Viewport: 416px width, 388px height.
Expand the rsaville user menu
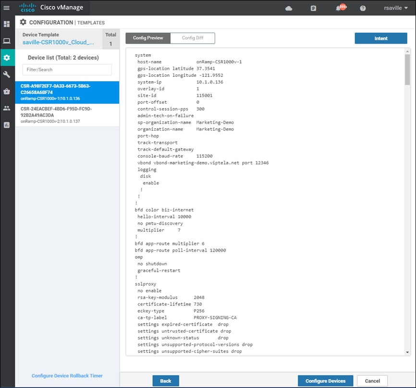(x=395, y=8)
